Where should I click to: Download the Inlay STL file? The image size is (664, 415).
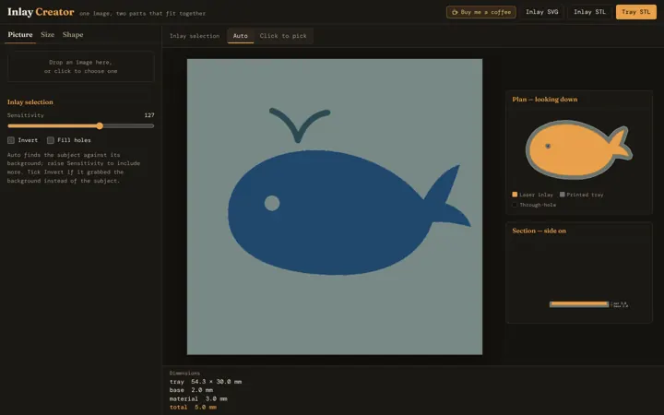point(589,12)
